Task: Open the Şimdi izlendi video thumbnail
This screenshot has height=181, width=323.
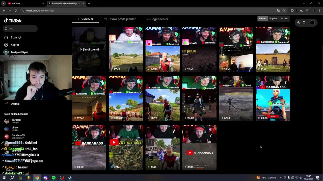Action: click(x=89, y=50)
